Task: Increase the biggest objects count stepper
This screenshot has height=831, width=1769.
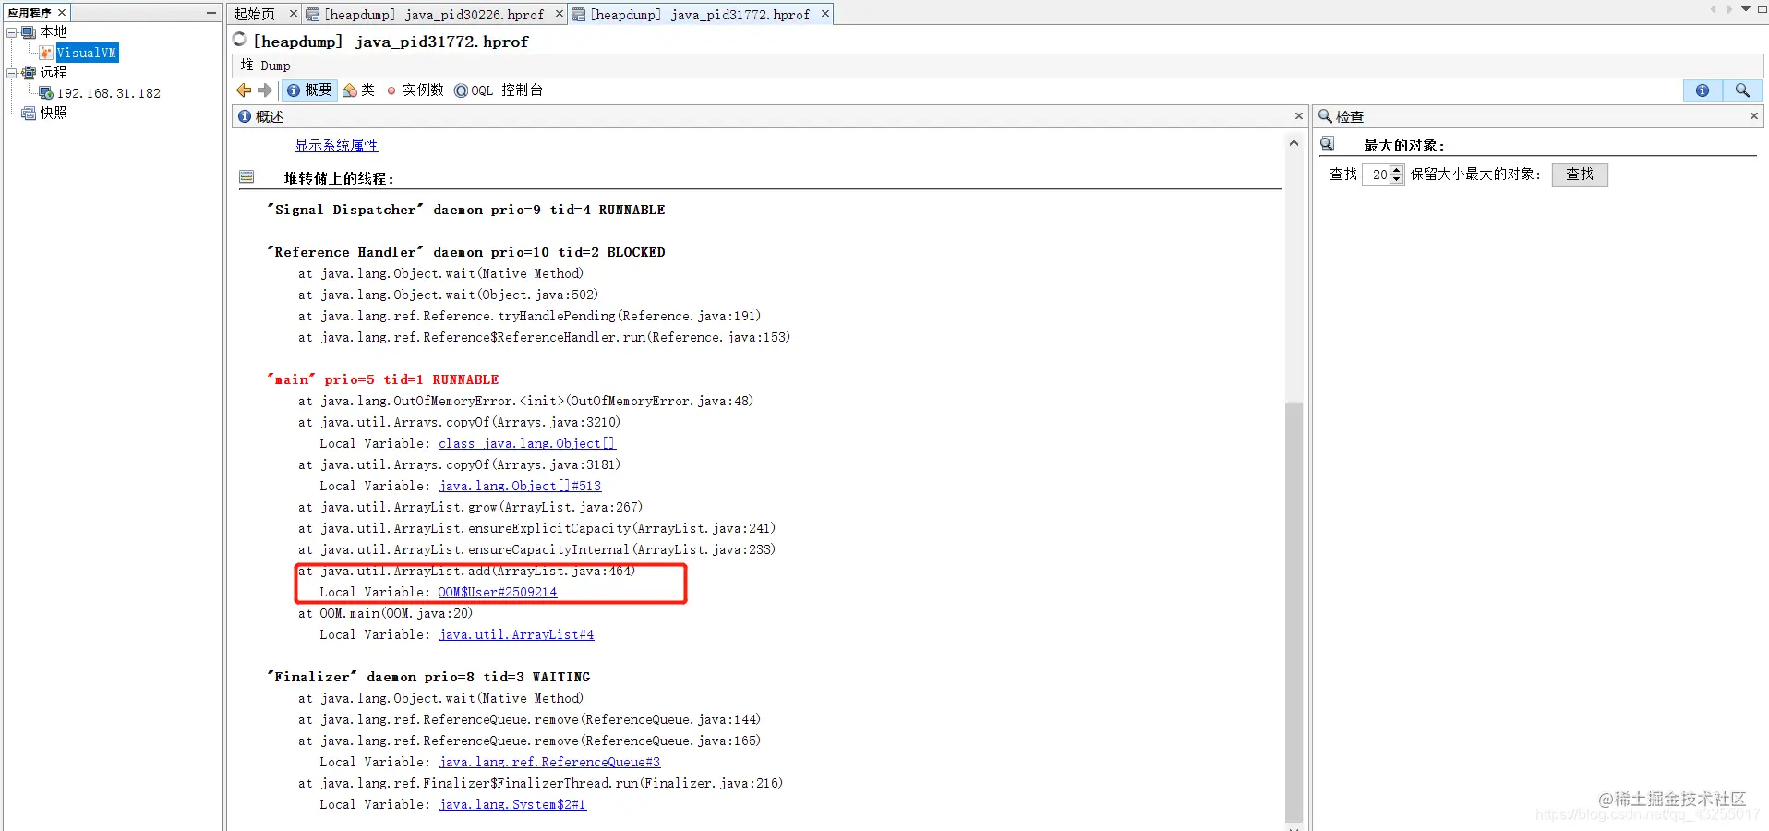Action: tap(1397, 169)
